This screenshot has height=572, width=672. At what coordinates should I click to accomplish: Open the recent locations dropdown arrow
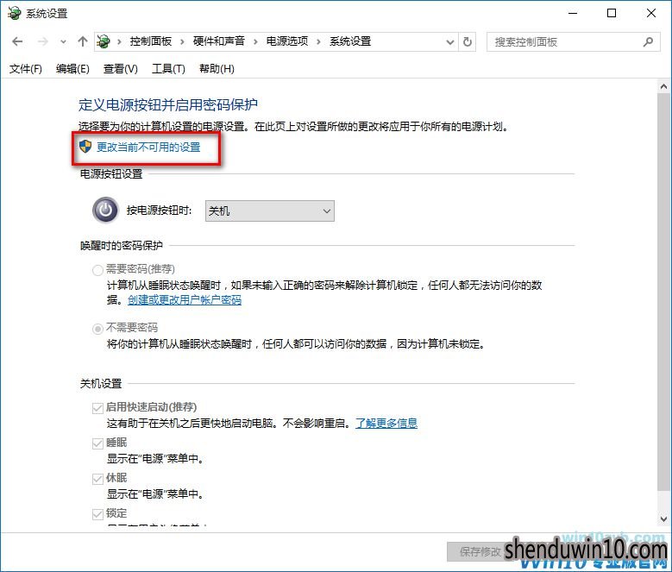64,42
